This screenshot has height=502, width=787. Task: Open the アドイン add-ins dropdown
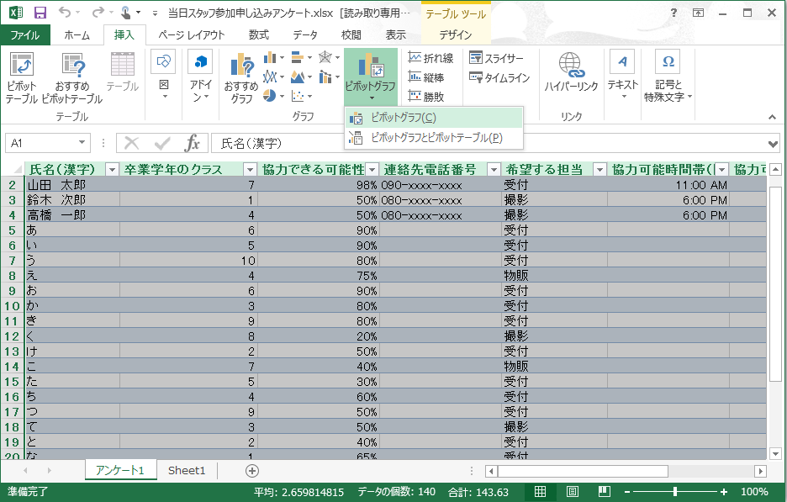(200, 77)
